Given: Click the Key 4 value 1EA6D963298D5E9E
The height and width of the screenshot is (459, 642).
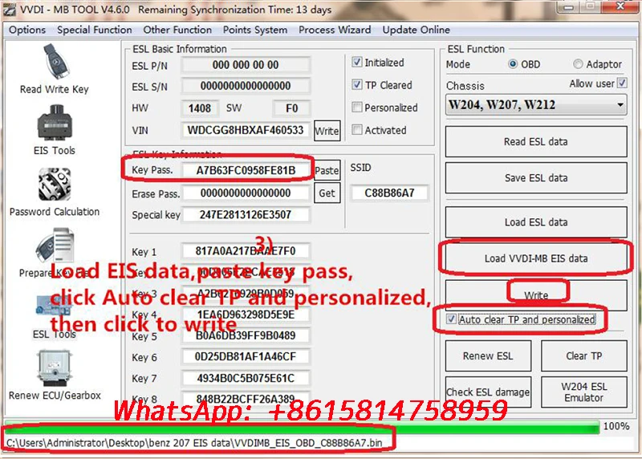Looking at the screenshot, I should pos(246,315).
